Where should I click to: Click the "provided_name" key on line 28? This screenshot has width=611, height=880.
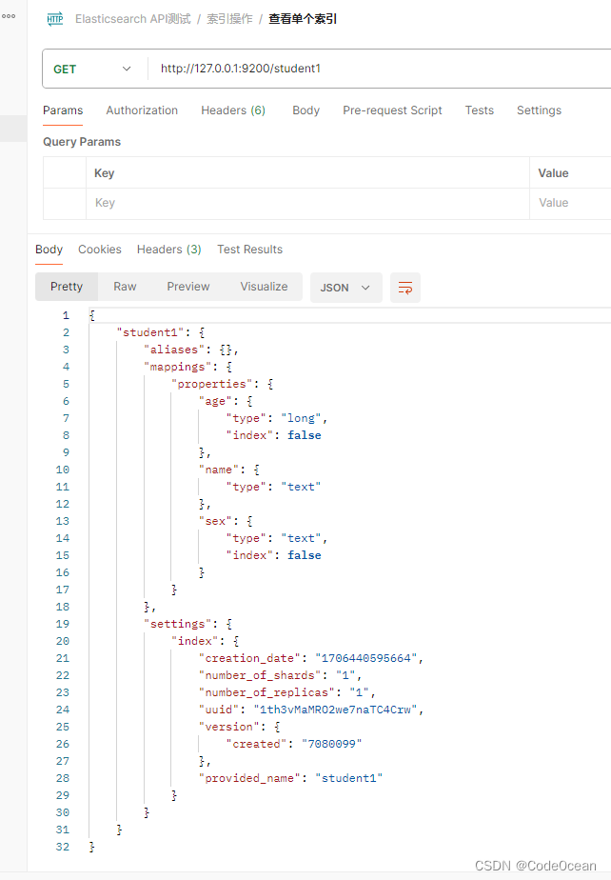click(249, 778)
